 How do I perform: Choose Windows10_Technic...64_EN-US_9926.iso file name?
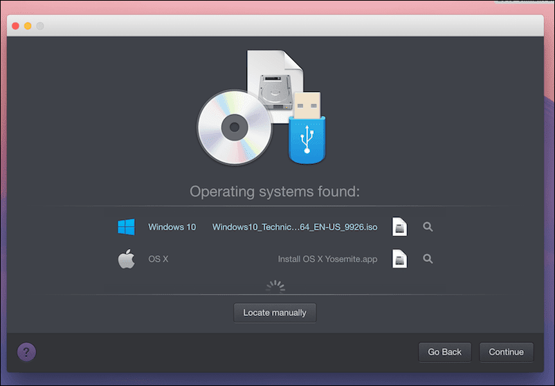[x=295, y=227]
